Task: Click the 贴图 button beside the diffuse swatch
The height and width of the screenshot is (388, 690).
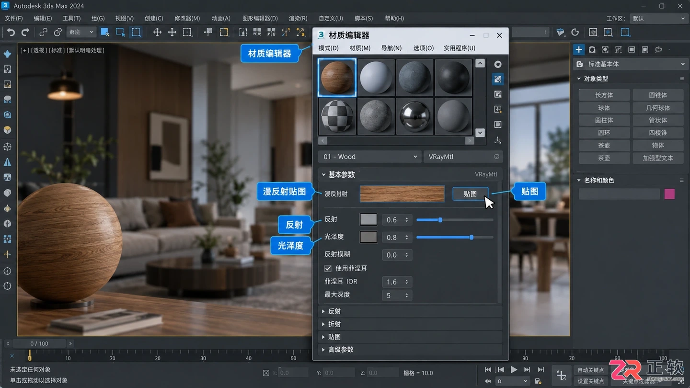Action: [470, 194]
